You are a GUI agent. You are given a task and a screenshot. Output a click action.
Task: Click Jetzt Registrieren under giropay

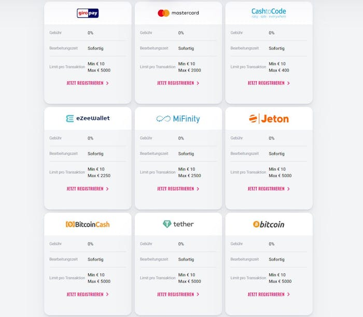point(85,83)
